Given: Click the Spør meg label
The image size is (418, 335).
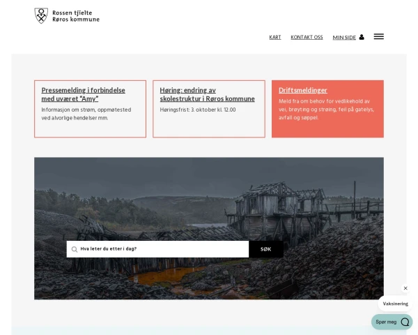Looking at the screenshot, I should pos(386,322).
